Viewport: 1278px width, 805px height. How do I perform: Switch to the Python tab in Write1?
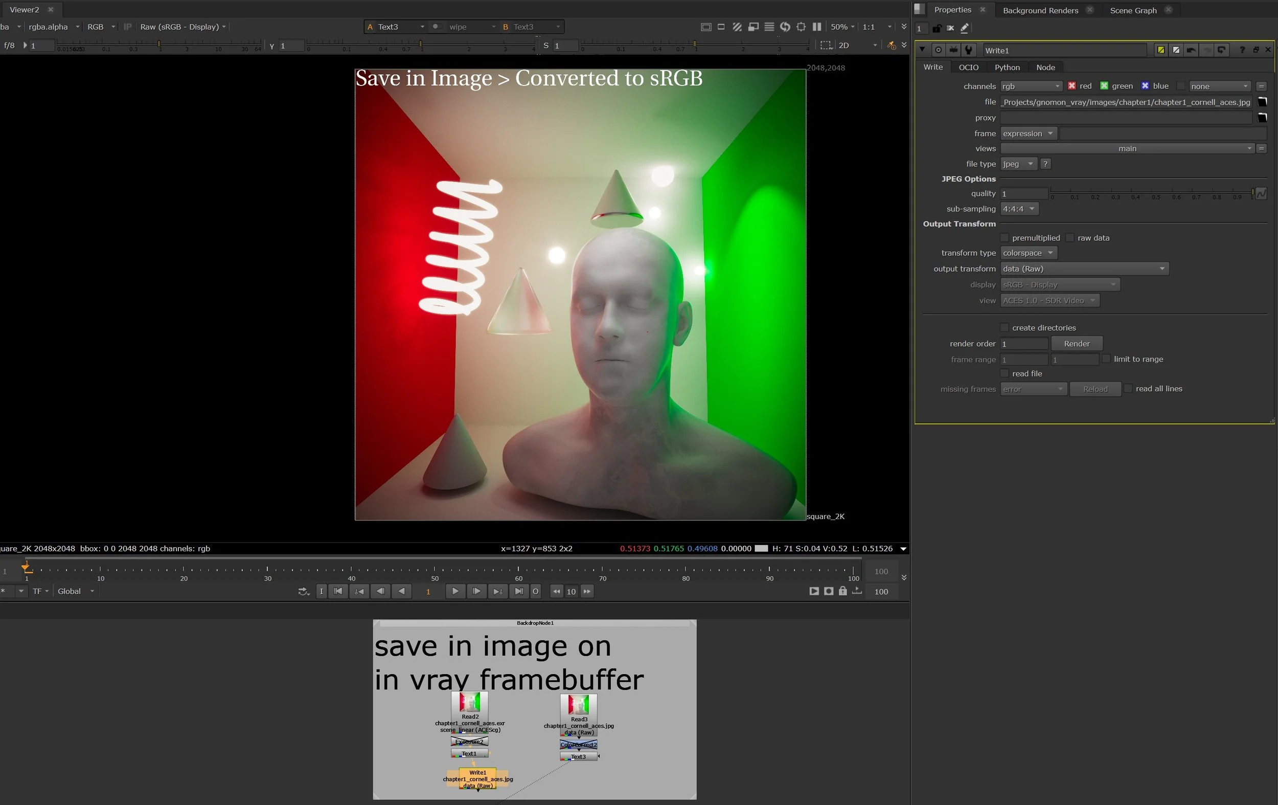pyautogui.click(x=1007, y=67)
